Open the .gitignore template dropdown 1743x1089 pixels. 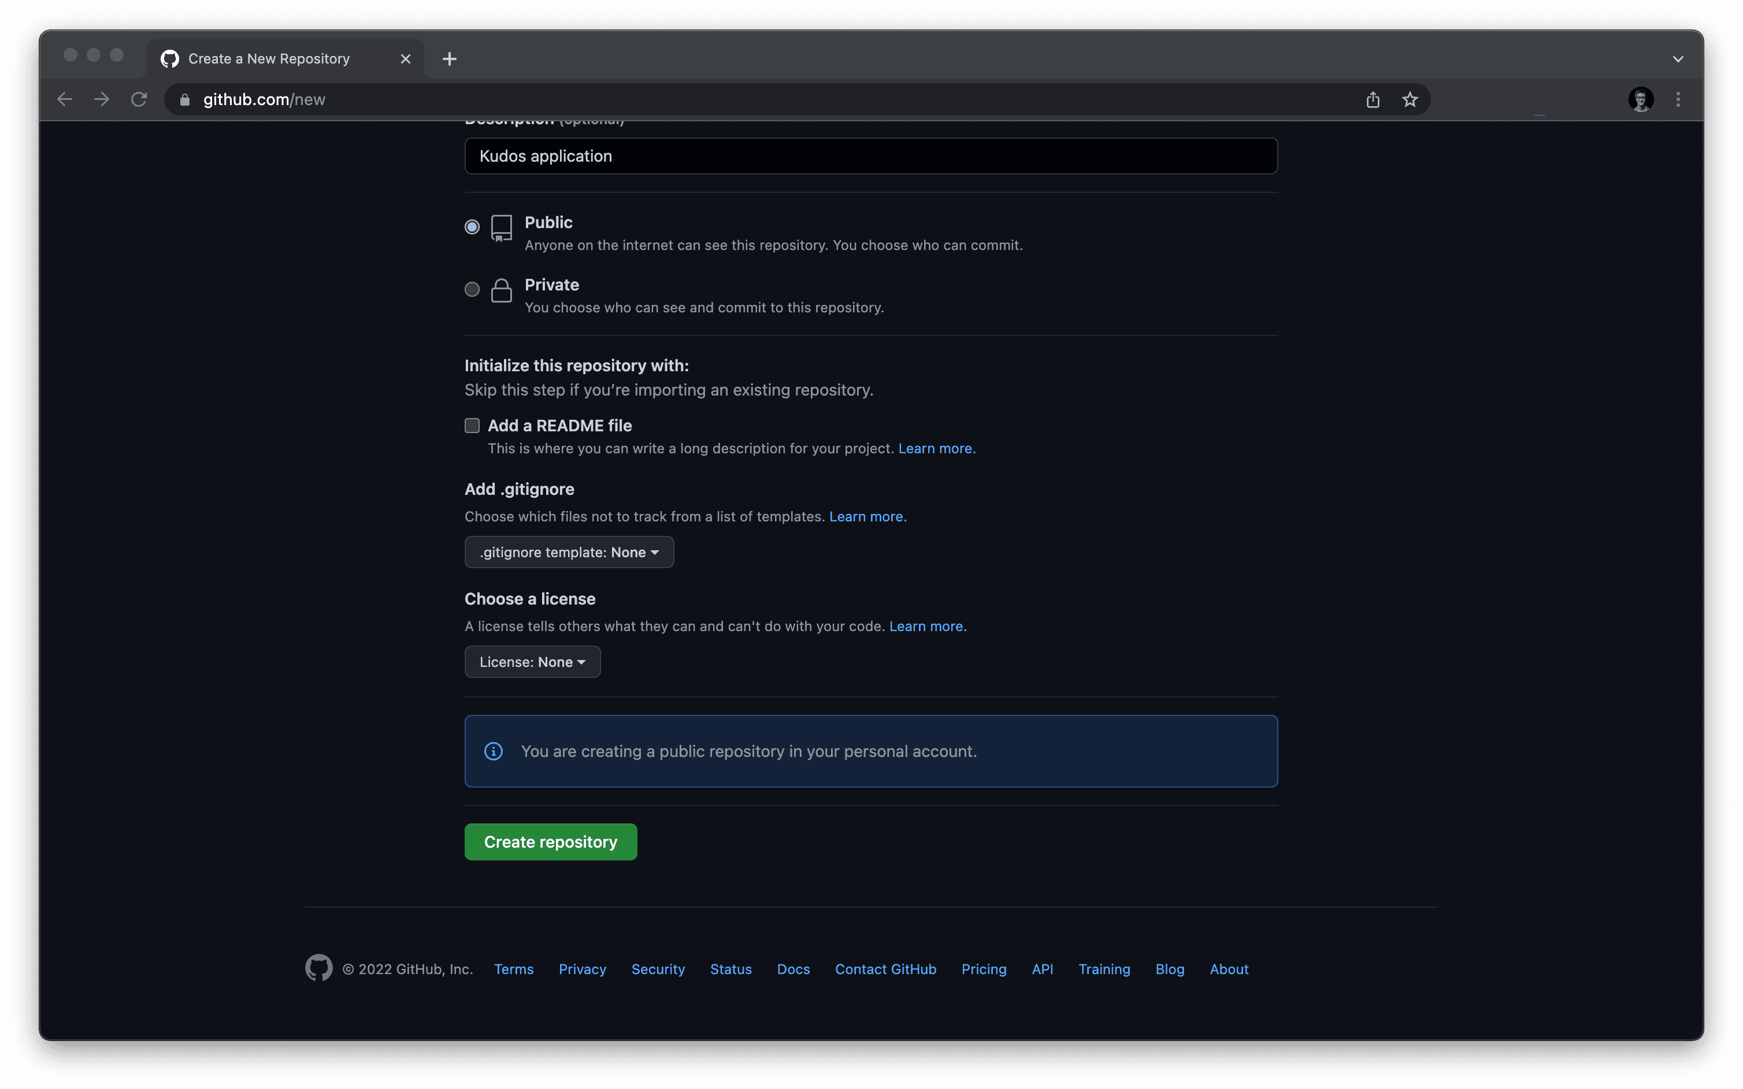pos(569,553)
